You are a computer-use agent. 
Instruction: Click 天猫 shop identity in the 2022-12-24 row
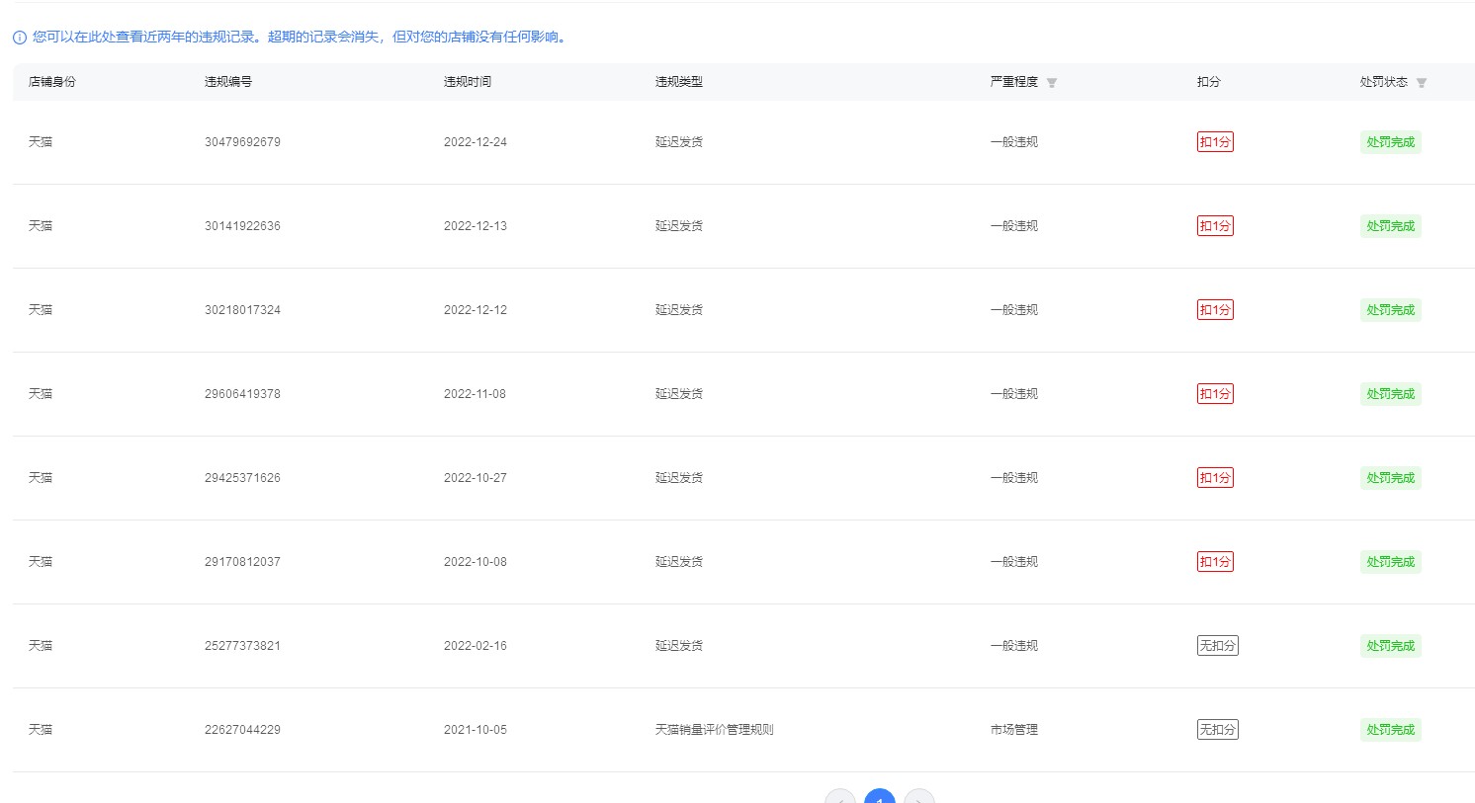[x=41, y=142]
